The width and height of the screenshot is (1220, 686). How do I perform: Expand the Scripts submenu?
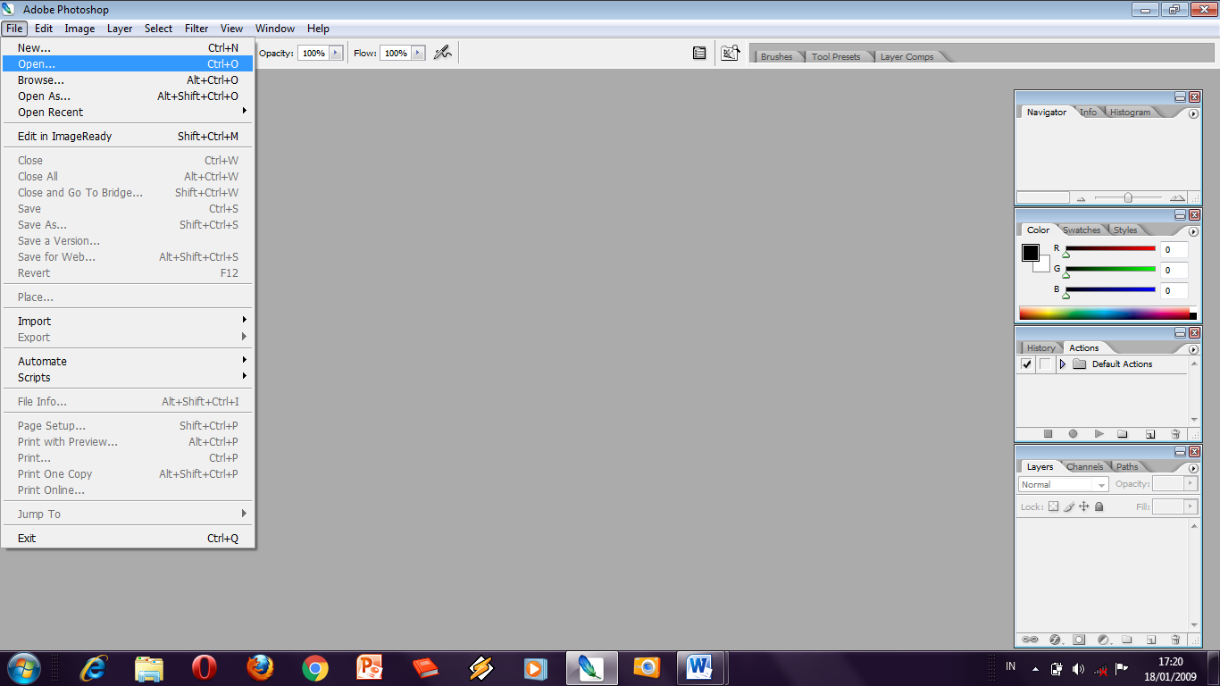(128, 378)
